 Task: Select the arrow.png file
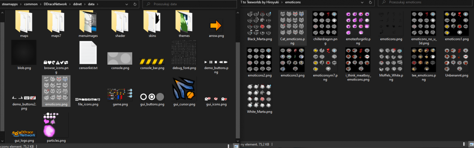coord(216,25)
